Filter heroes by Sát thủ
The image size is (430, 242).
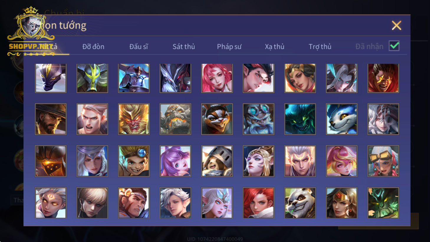click(184, 47)
